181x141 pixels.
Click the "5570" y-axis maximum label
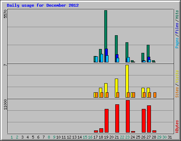[x=5, y=14]
